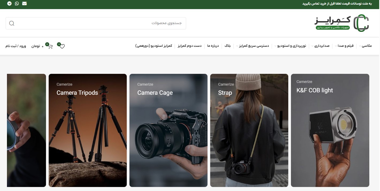
Task: Expand the صدابرداری menu chevron
Action: (312, 46)
